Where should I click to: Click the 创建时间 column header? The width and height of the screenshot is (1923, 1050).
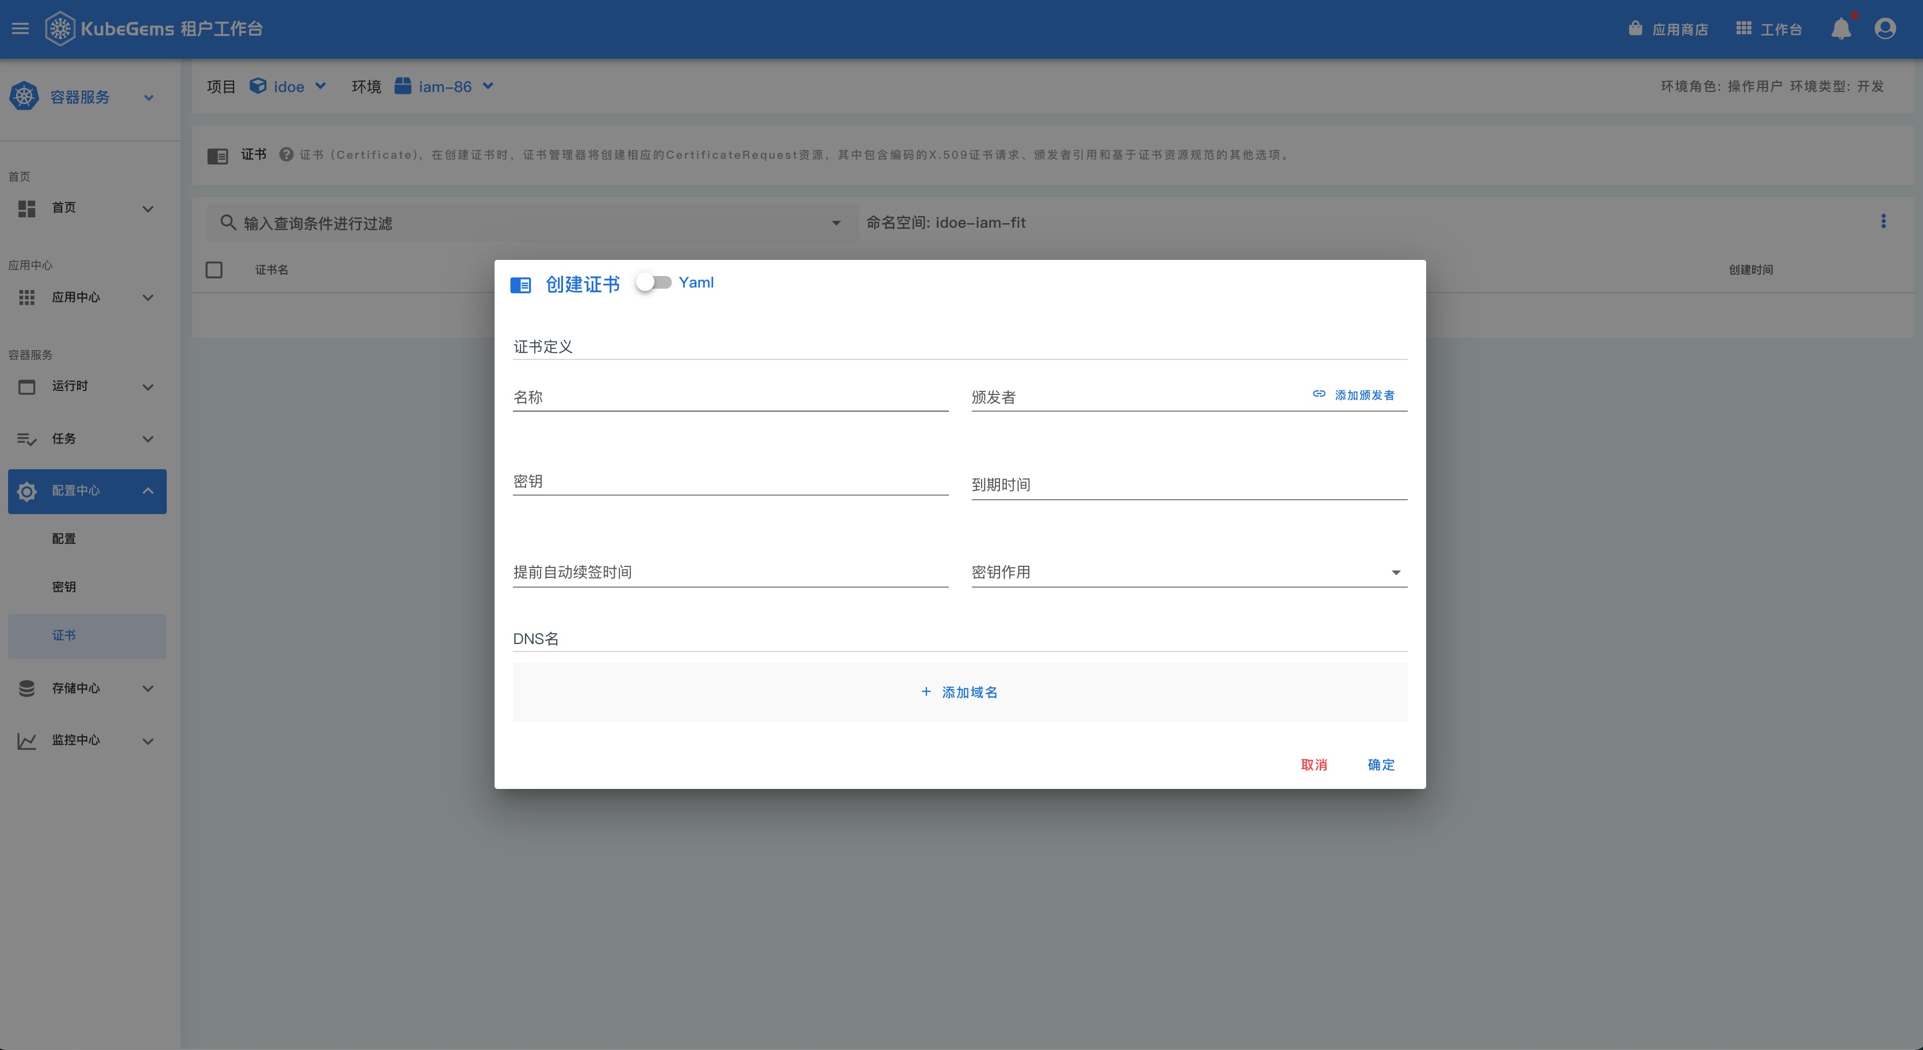click(x=1750, y=270)
